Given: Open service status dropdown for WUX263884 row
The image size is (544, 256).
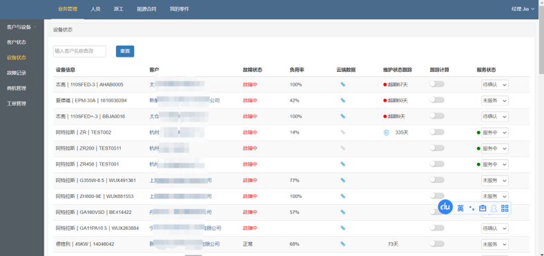Looking at the screenshot, I should pyautogui.click(x=495, y=228).
